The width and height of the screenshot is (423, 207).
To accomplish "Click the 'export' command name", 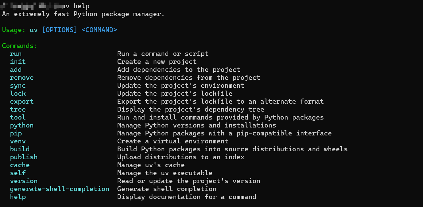I will click(x=22, y=101).
